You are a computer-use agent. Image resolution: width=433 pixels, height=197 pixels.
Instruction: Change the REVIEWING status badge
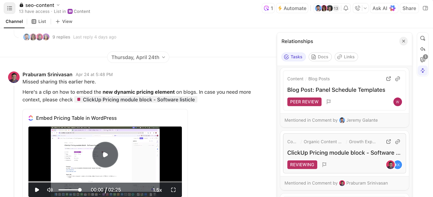point(302,165)
